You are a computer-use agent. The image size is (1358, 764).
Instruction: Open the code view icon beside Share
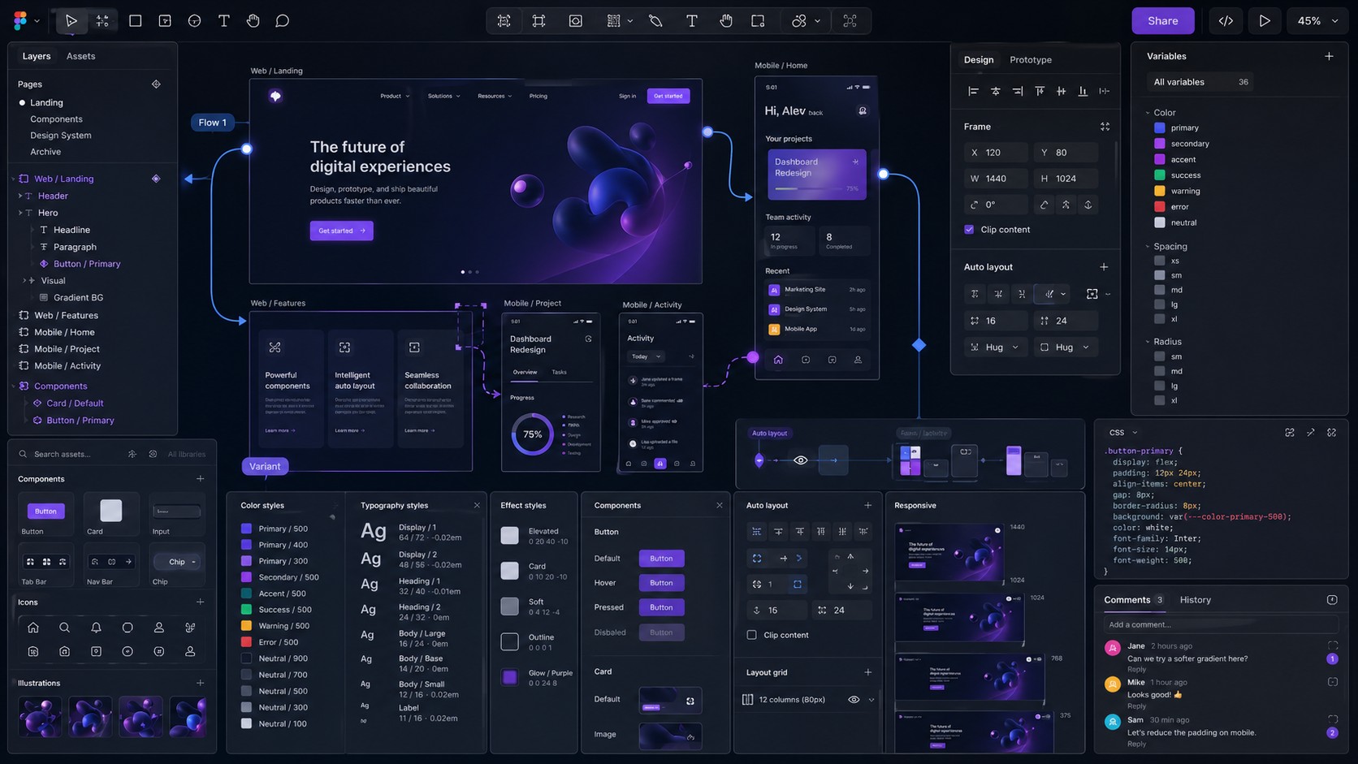pyautogui.click(x=1226, y=21)
